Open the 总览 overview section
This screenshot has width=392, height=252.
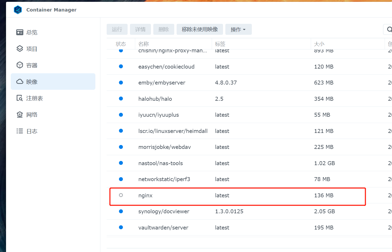tap(53, 32)
